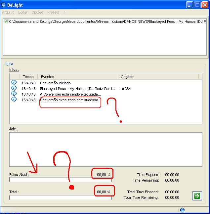210x214 pixels.
Task: Click the green arrow start button
Action: tap(197, 196)
